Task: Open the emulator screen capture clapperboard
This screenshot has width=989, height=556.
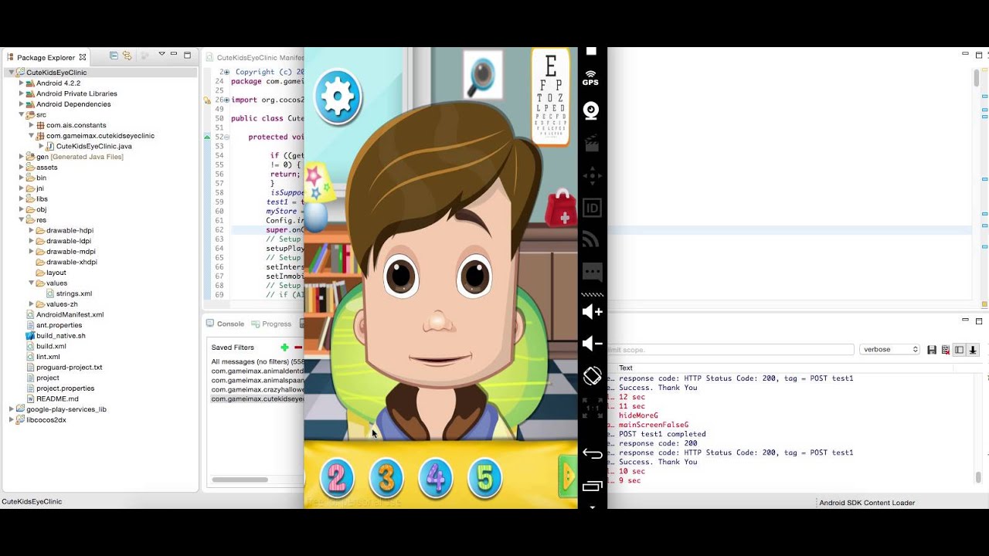Action: pyautogui.click(x=591, y=143)
